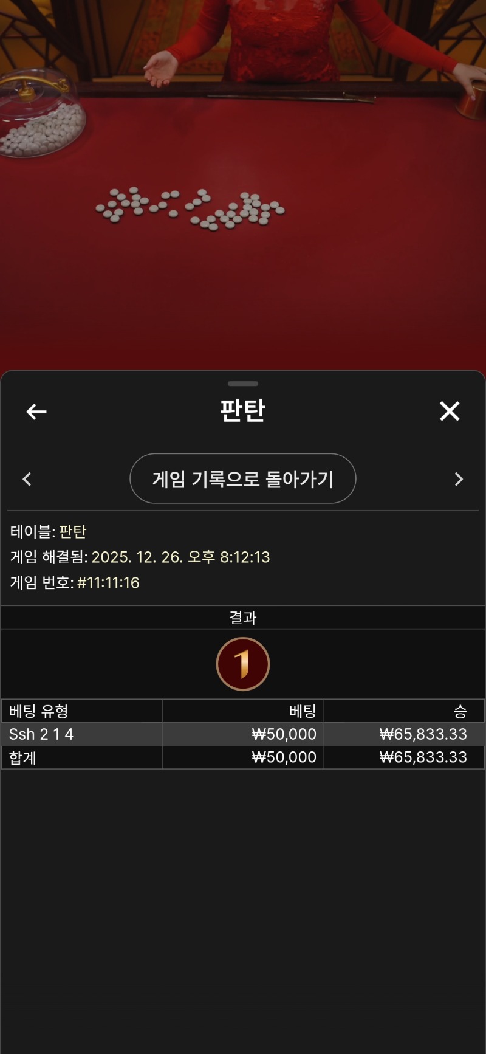The image size is (486, 1054).
Task: Select the Ssh 2 1 4 bet row
Action: [243, 734]
